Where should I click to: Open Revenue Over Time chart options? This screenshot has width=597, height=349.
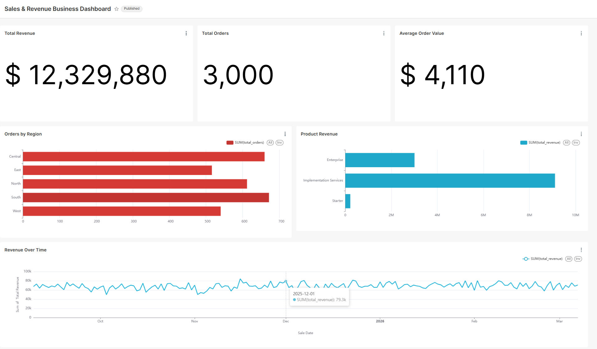coord(581,250)
